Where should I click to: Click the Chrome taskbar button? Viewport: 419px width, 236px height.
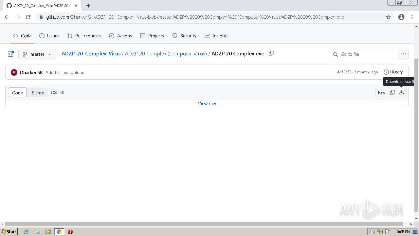(x=59, y=232)
